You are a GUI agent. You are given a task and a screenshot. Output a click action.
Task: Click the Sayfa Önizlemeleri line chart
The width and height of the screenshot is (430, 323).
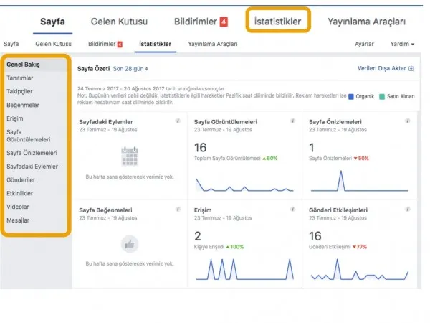[x=360, y=181]
